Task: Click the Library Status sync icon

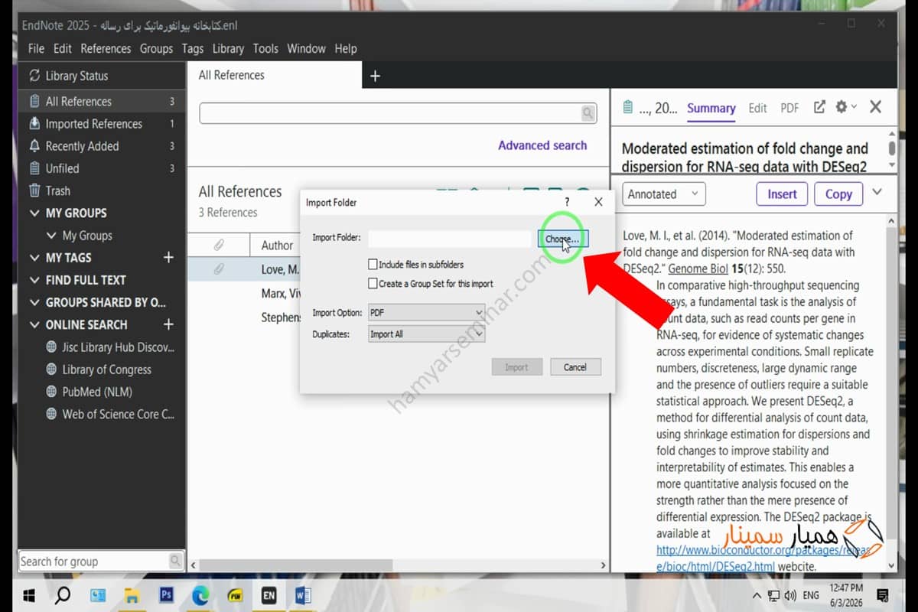Action: pos(34,76)
